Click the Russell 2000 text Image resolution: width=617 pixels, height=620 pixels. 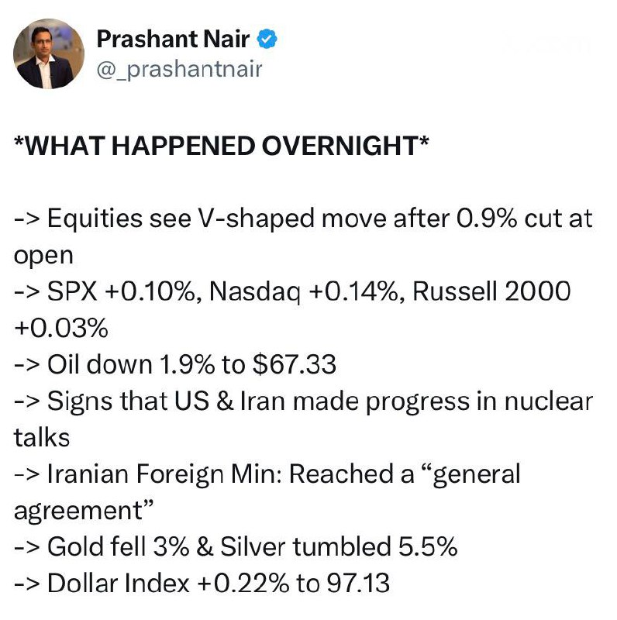[491, 292]
